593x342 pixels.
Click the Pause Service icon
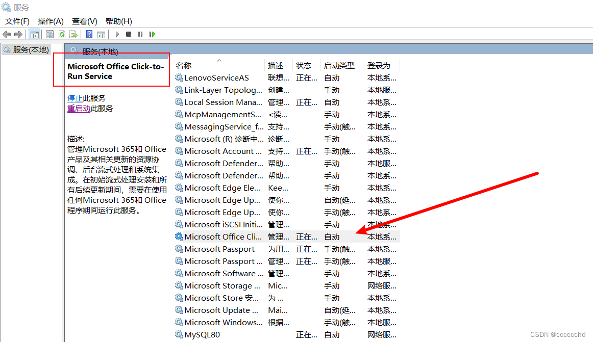140,34
